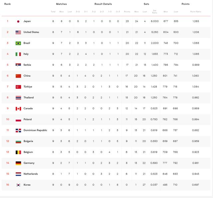Screen dimensions: 213x198
Task: Click the Germany flag icon
Action: click(x=18, y=163)
